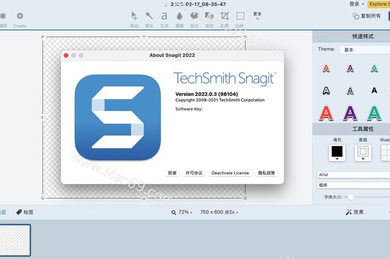Click the Create plus icon
Image resolution: width=390 pixels, height=259 pixels.
[20, 16]
